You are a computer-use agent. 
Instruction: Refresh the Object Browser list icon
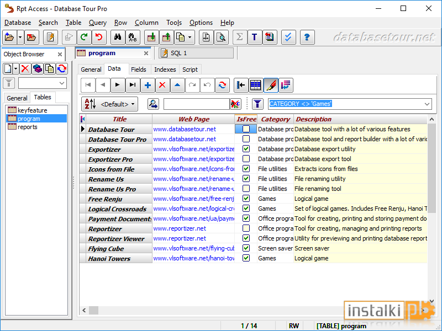[x=62, y=68]
